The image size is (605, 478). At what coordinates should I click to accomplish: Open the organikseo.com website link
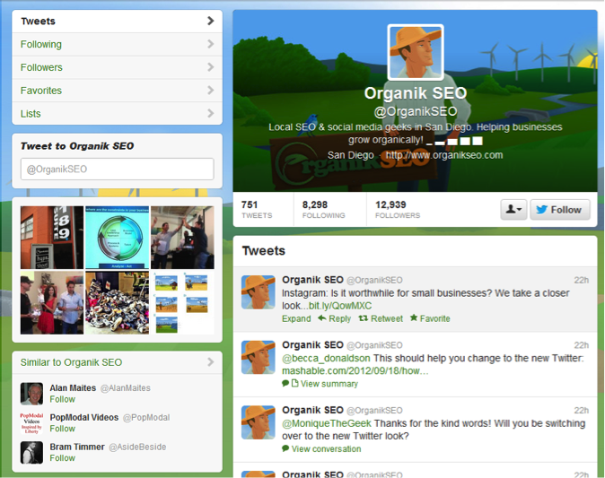(x=444, y=155)
